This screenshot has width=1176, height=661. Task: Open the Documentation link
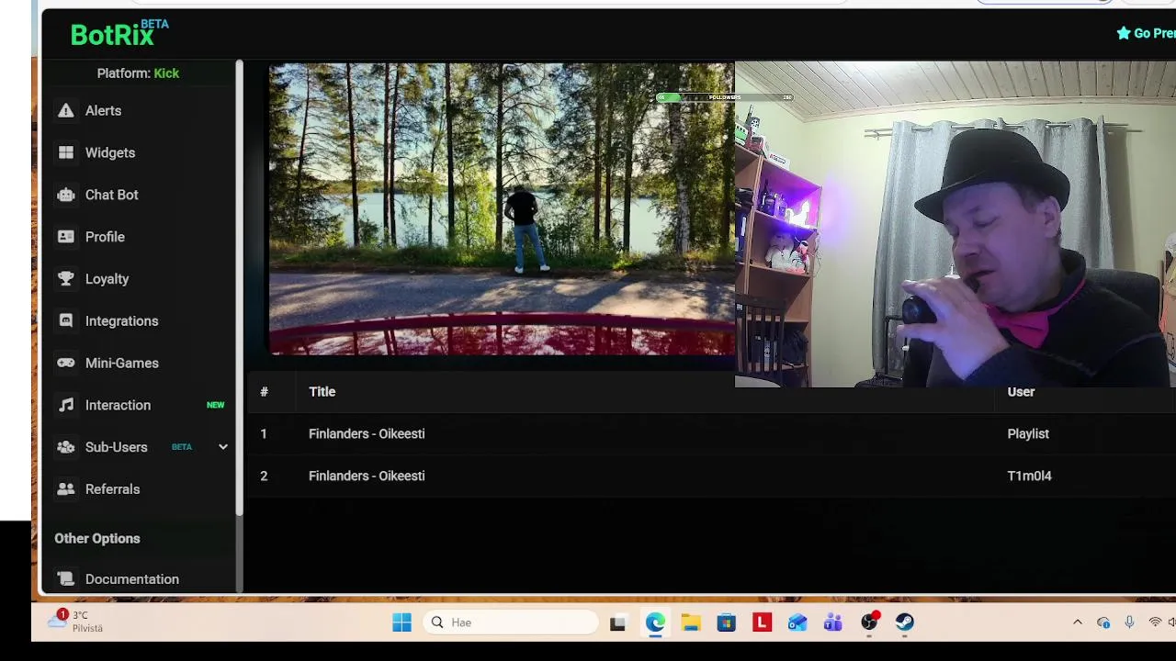tap(132, 579)
